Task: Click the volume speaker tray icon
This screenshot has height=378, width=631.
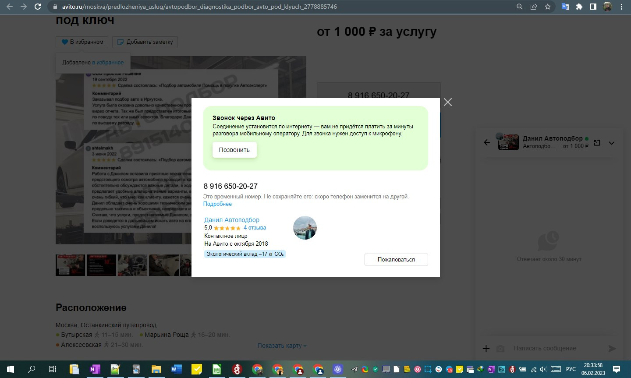Action: click(543, 369)
